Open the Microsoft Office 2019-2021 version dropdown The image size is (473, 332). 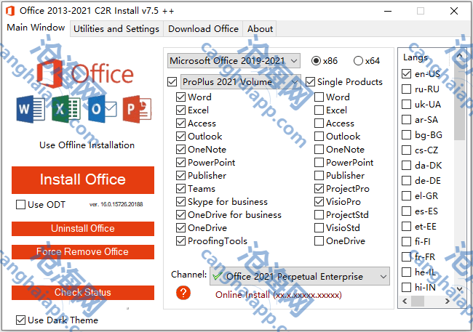click(234, 61)
